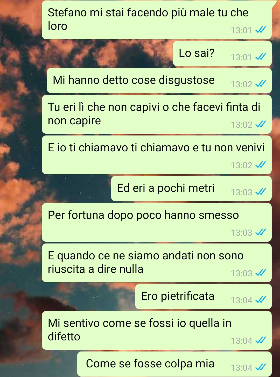Tap the 'Tu eri lì che non capivi' message
The height and width of the screenshot is (377, 280).
(157, 114)
